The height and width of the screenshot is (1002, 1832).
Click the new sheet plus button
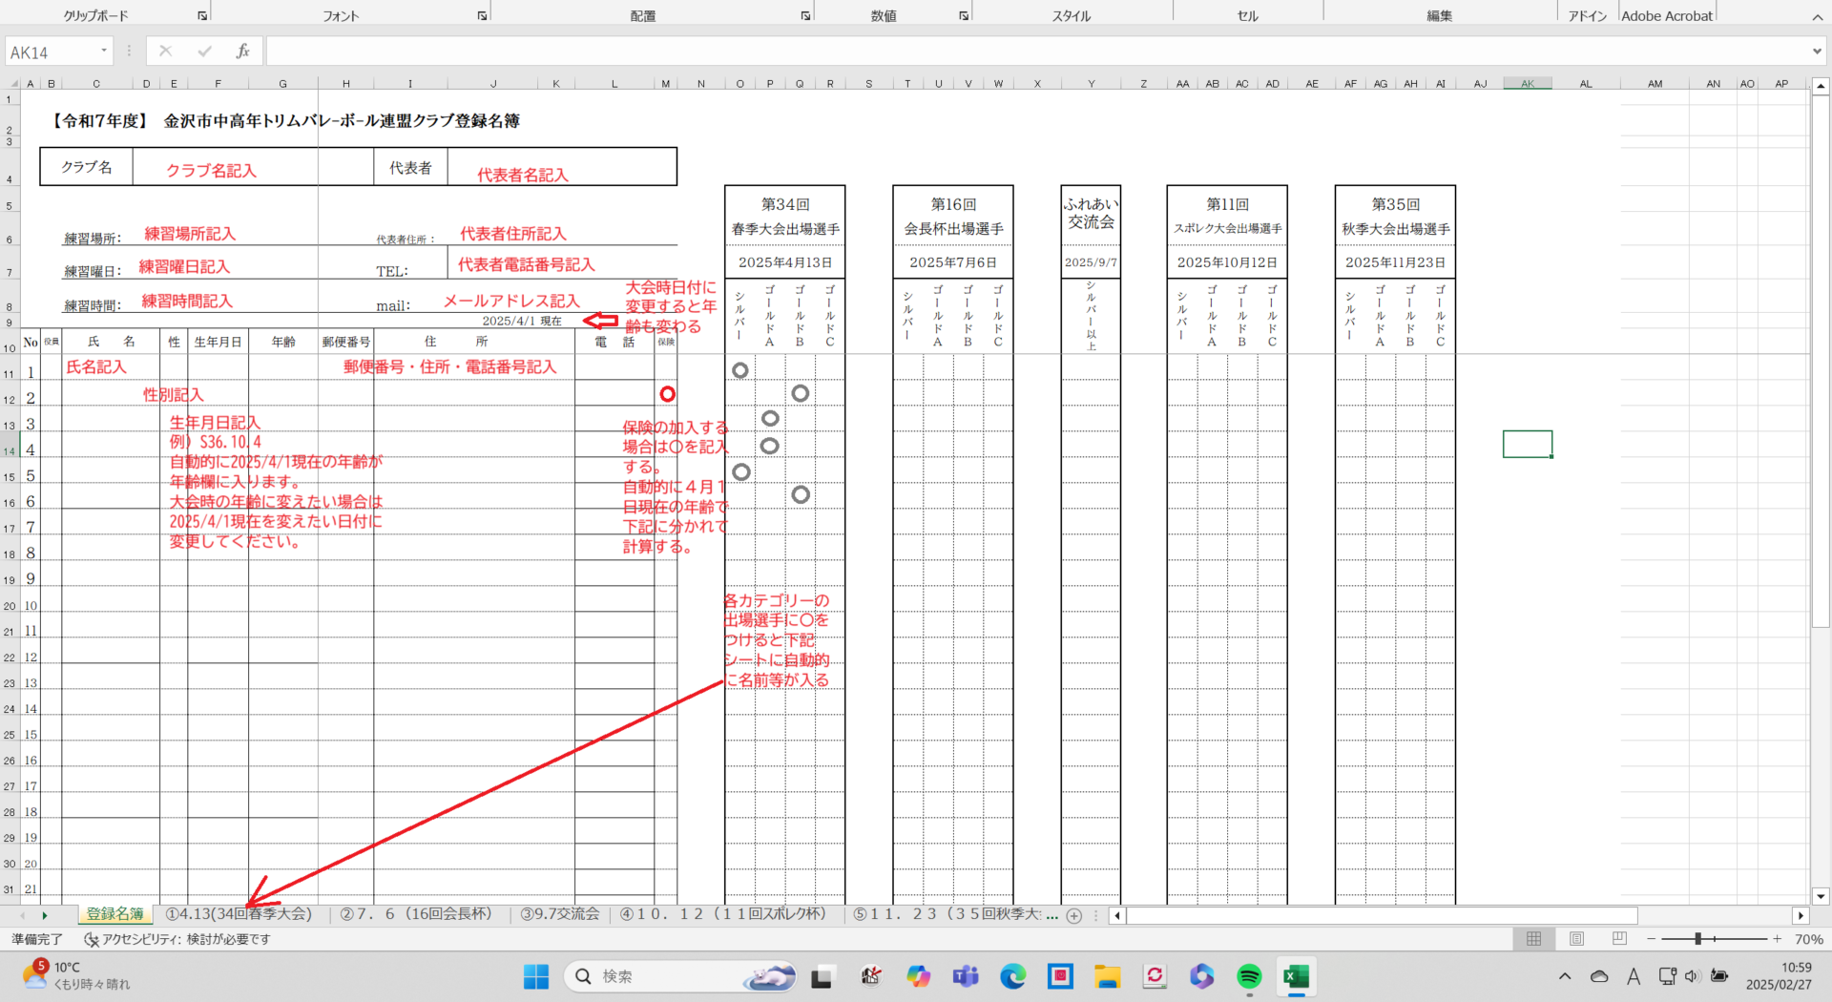point(1074,915)
